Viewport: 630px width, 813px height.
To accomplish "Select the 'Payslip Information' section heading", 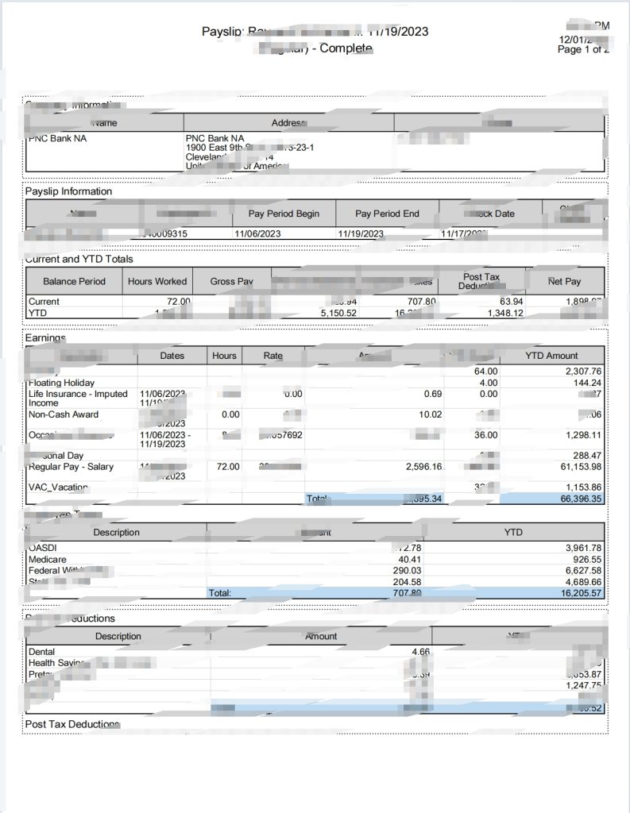I will (x=68, y=191).
